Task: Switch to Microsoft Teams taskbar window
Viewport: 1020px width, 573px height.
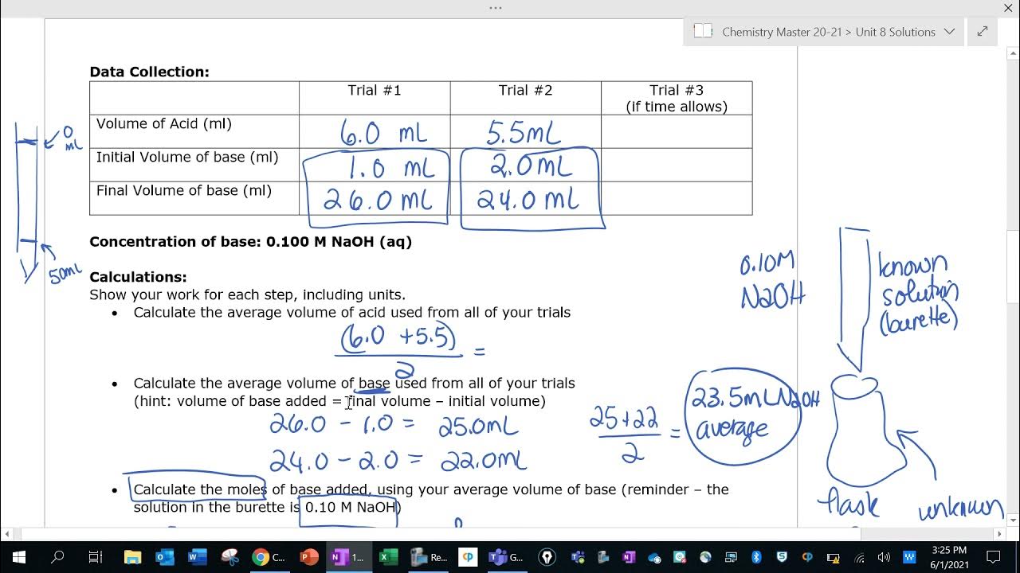Action: [506, 557]
